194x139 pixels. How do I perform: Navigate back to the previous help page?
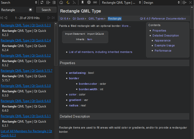click(x=68, y=3)
